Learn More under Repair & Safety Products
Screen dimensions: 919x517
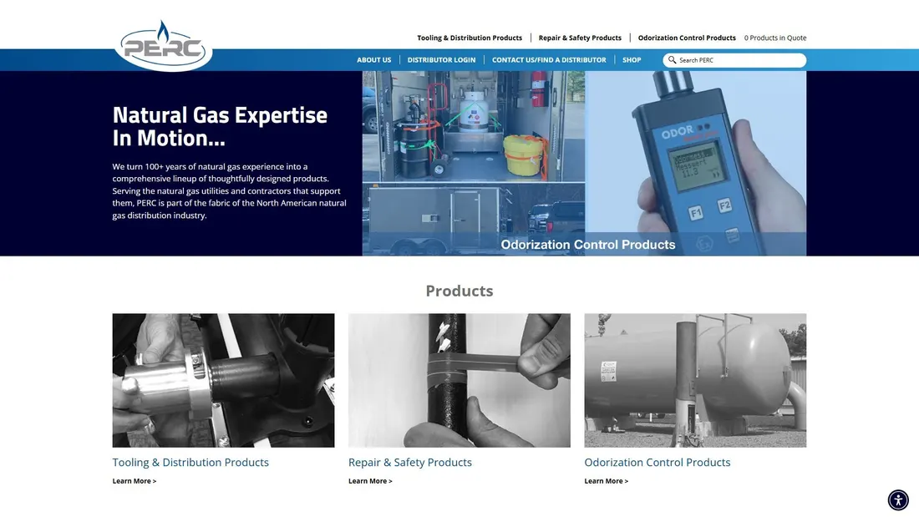click(x=370, y=480)
